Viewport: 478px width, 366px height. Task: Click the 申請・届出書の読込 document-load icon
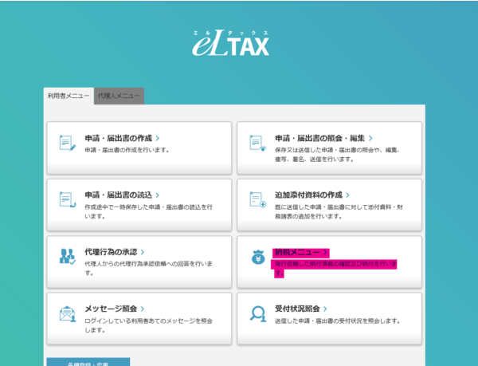point(68,199)
